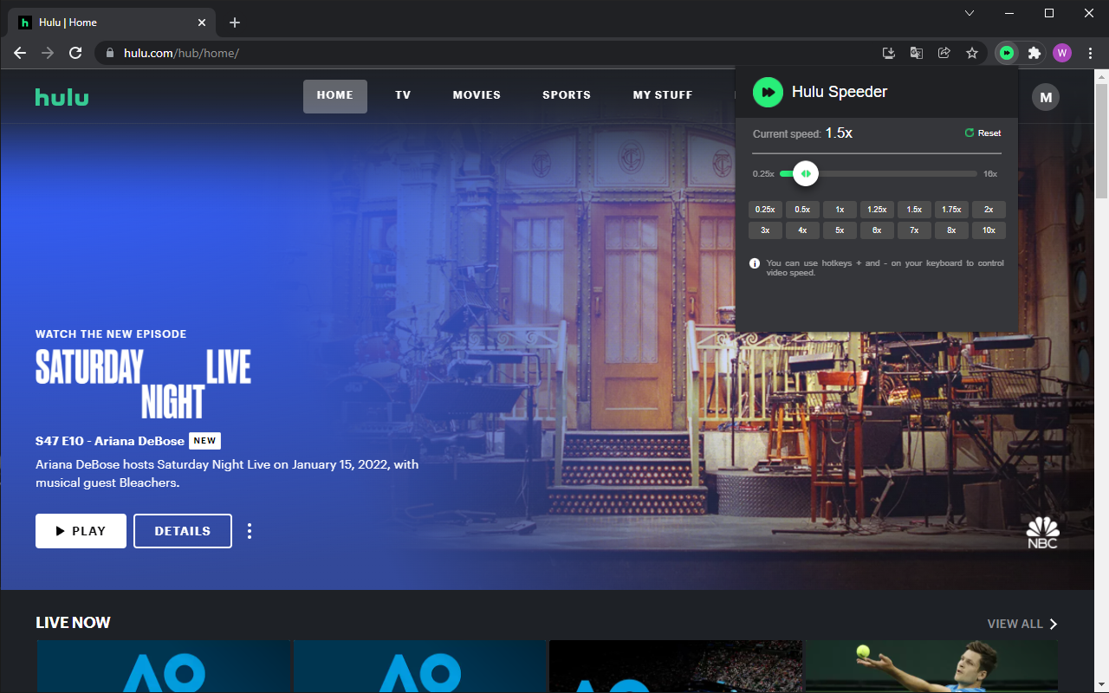This screenshot has width=1109, height=693.
Task: Pick the 10x speed preset
Action: tap(989, 230)
